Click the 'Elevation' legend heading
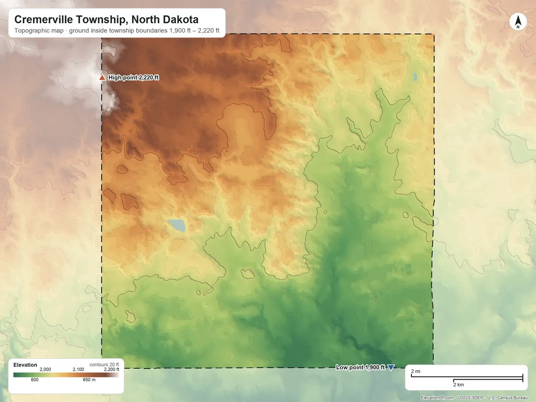The image size is (536, 402). pyautogui.click(x=25, y=365)
